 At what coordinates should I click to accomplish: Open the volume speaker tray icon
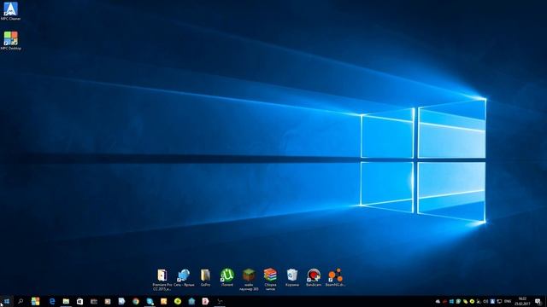[x=485, y=301]
